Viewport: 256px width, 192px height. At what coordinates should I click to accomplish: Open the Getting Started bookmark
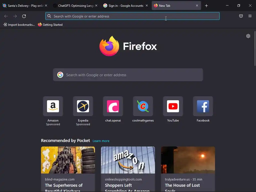[50, 25]
